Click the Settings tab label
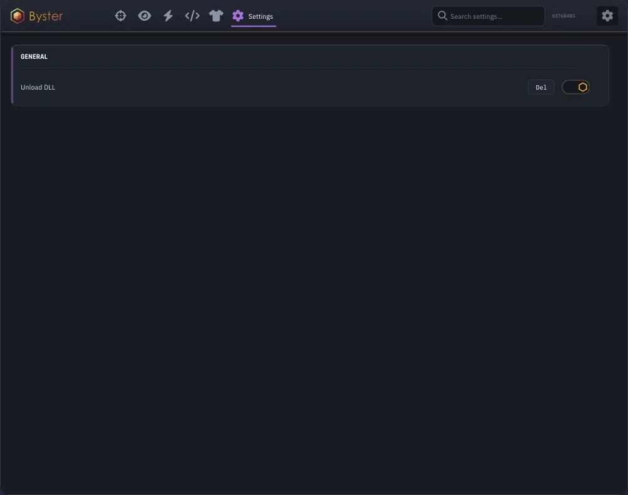 (261, 16)
